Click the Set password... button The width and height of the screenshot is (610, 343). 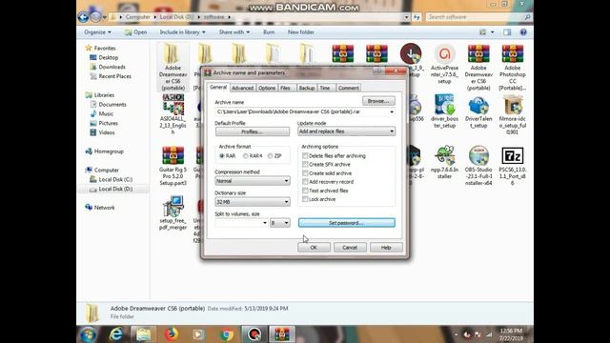(x=346, y=223)
